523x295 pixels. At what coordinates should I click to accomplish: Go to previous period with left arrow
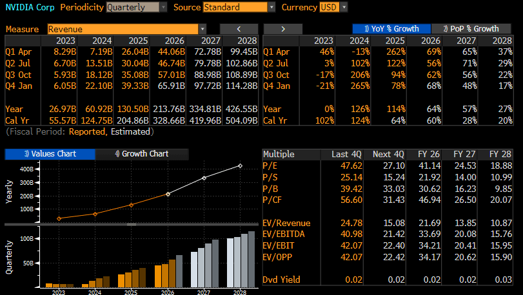point(239,29)
